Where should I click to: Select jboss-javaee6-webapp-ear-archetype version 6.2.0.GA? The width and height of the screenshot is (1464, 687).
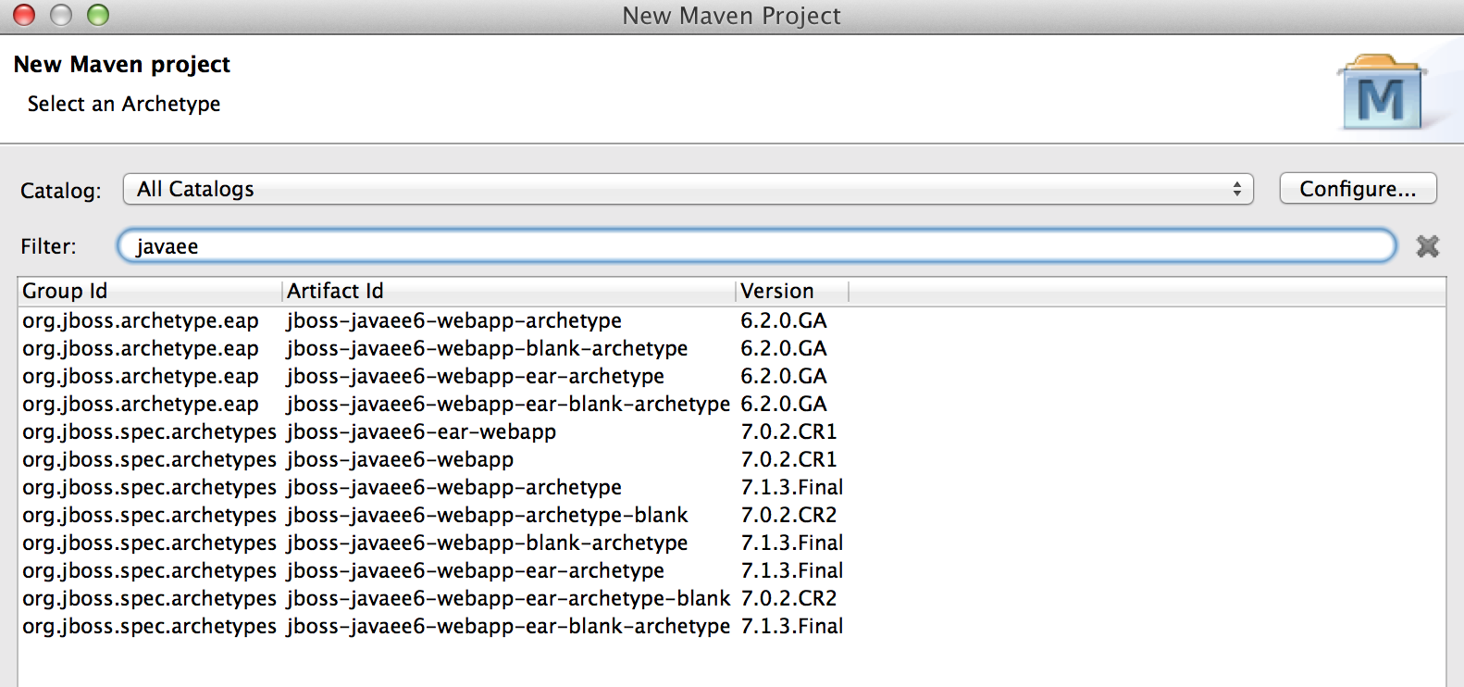pos(731,376)
